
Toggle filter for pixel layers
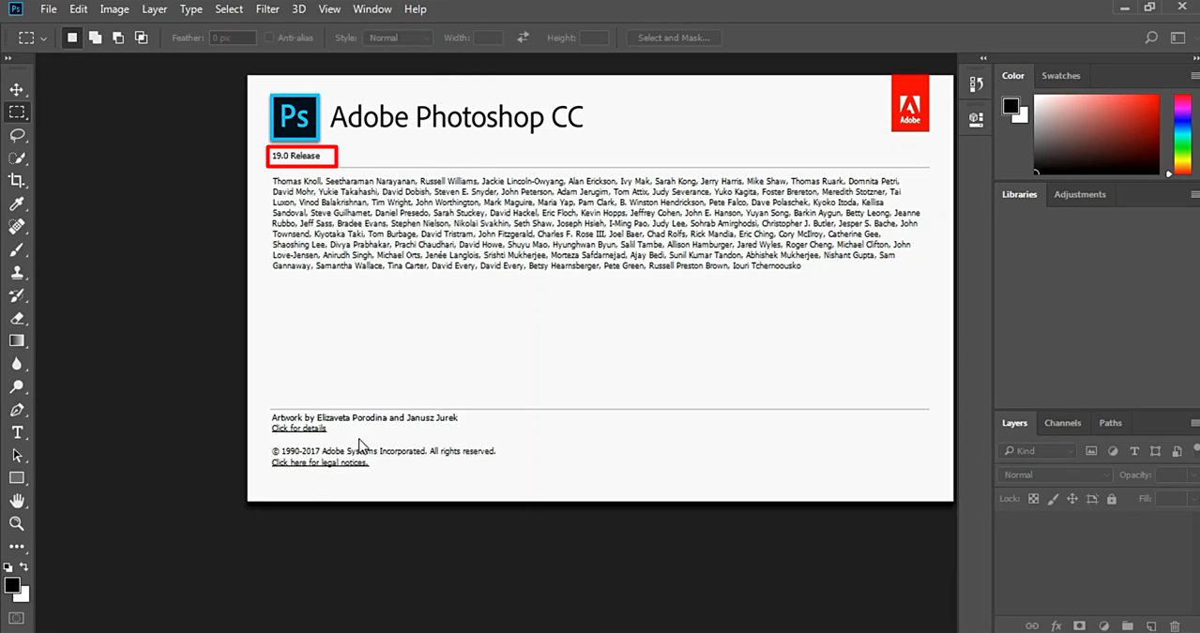click(x=1091, y=451)
